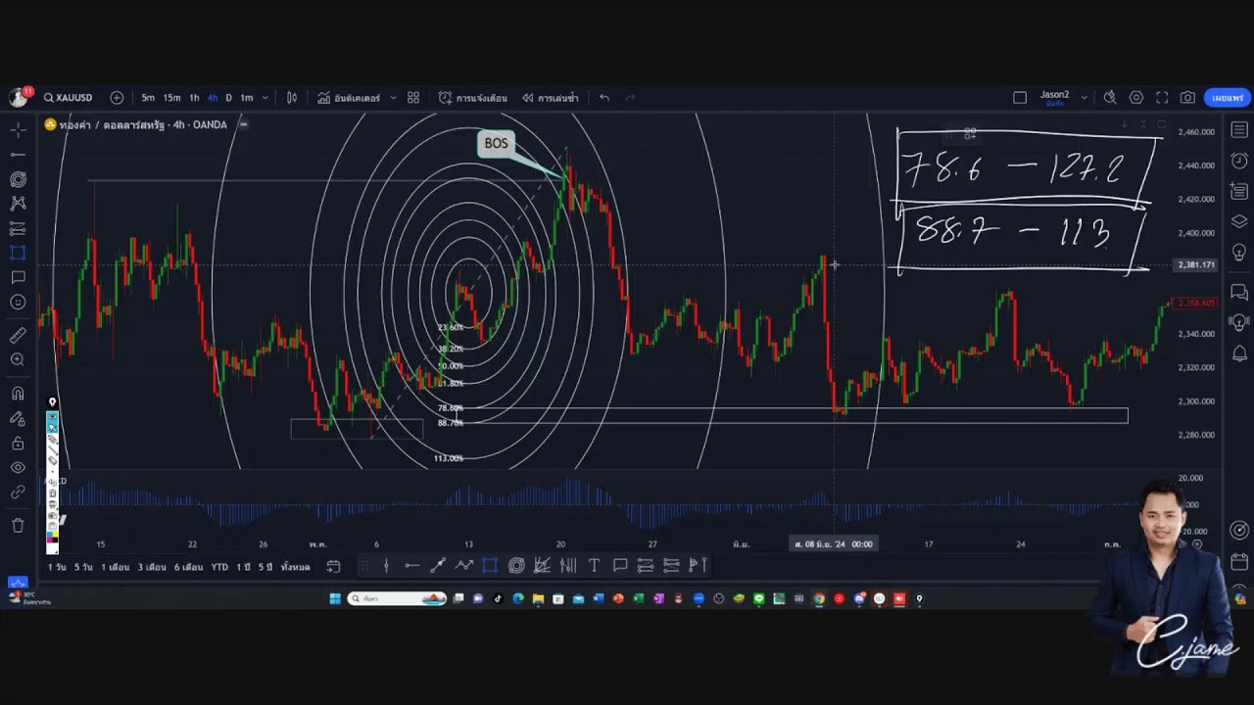Toggle magnet mode
Image resolution: width=1254 pixels, height=705 pixels.
18,394
